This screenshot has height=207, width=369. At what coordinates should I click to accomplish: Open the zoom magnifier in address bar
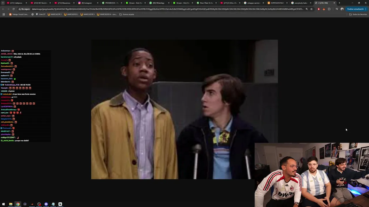tap(306, 9)
